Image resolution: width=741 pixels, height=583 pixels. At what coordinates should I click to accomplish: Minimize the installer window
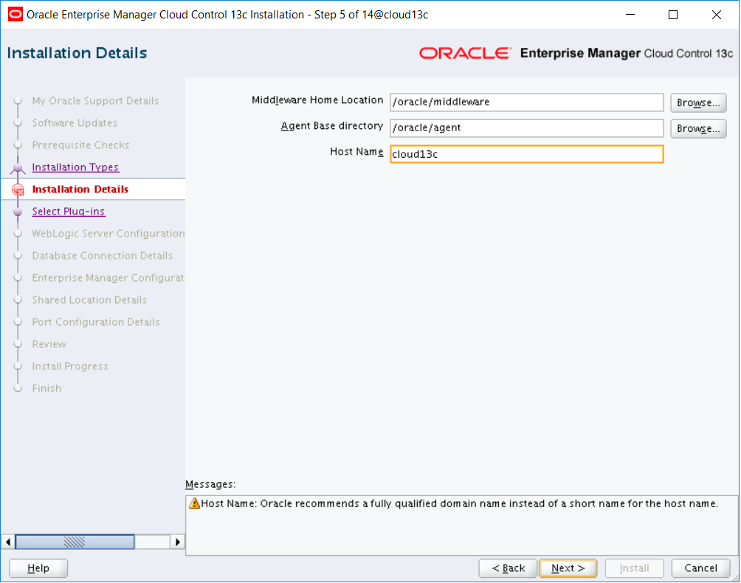tap(630, 15)
